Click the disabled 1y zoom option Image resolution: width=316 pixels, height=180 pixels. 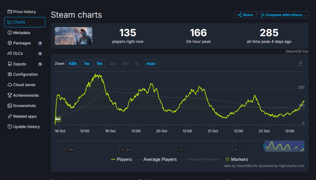click(137, 64)
